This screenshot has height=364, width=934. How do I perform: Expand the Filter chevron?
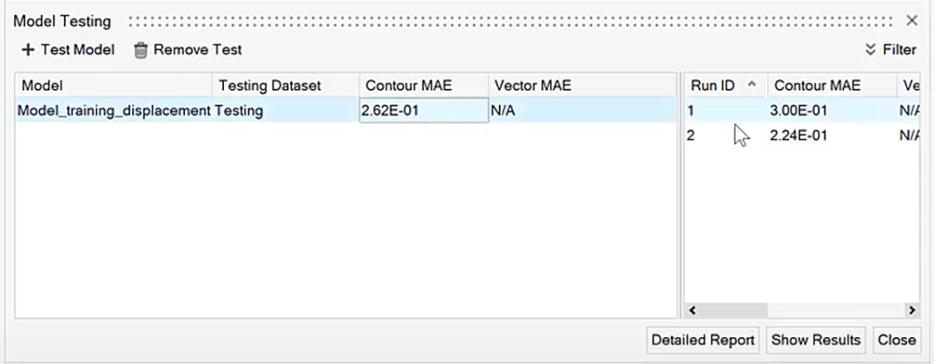click(x=871, y=50)
